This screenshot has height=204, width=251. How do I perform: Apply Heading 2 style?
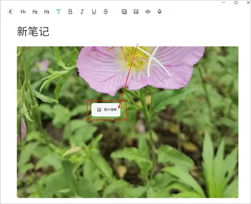[35, 12]
